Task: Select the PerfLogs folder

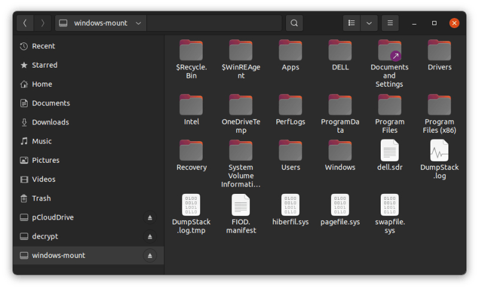Action: (291, 109)
